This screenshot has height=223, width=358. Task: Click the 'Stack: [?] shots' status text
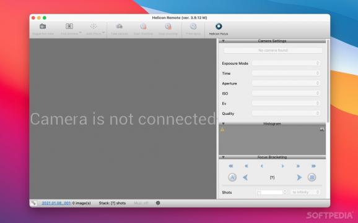pyautogui.click(x=112, y=203)
